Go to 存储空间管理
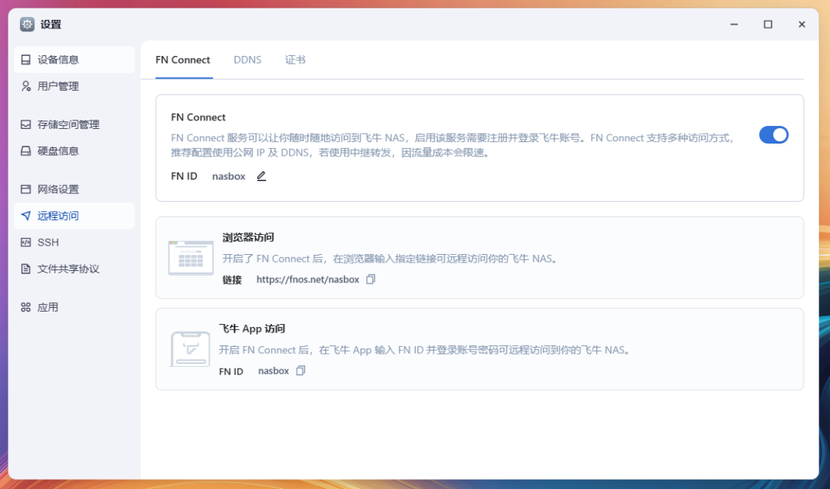830x489 pixels. coord(74,124)
